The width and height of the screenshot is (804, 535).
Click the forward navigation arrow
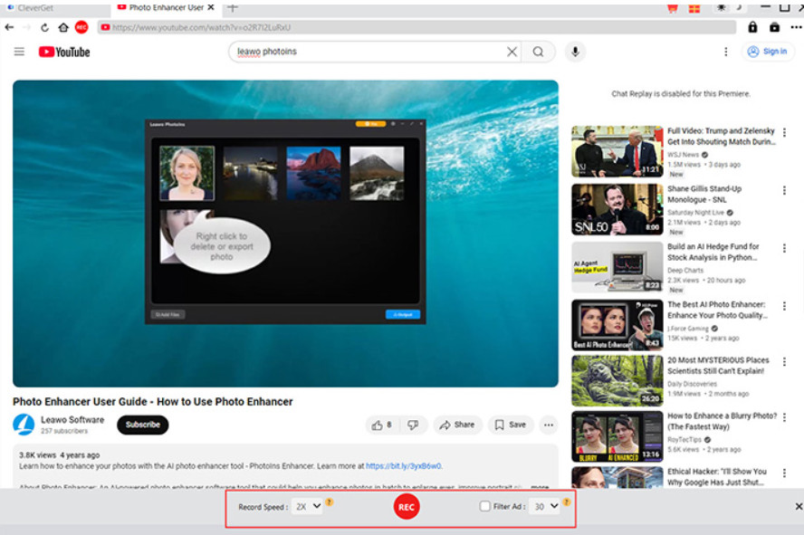click(26, 27)
